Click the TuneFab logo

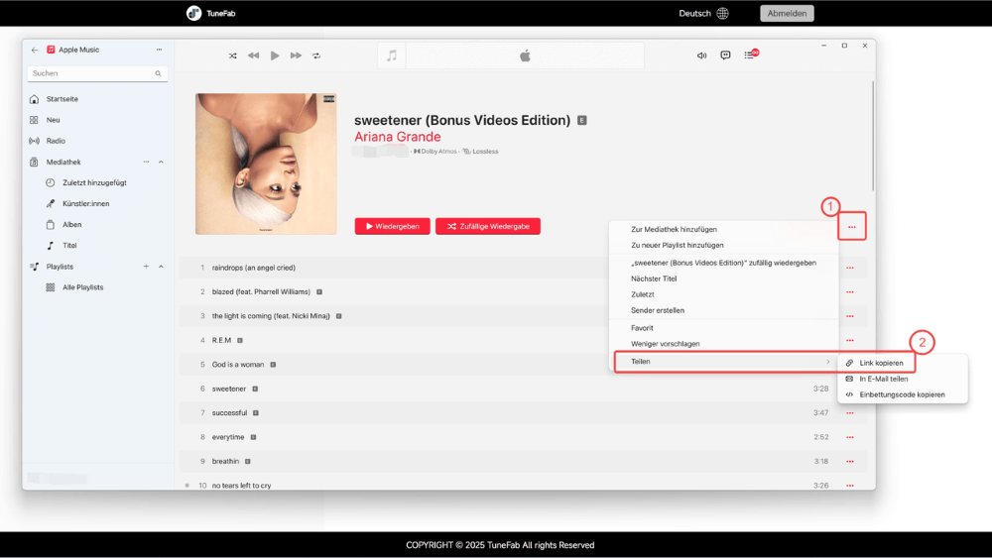(211, 13)
